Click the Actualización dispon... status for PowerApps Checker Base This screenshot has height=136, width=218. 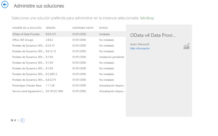[x=112, y=85]
